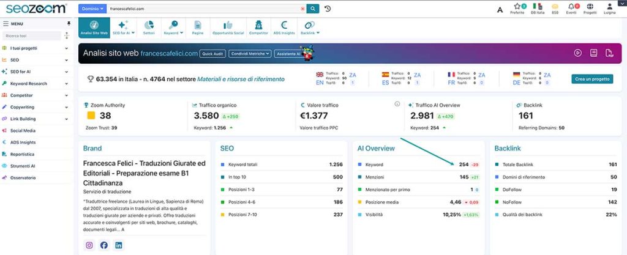Open the search history icon

[x=328, y=9]
